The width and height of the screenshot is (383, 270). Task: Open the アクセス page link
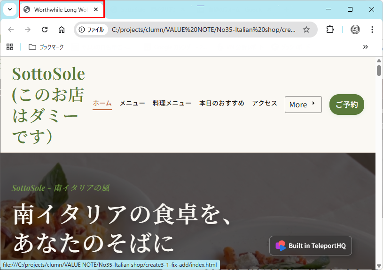tap(264, 103)
